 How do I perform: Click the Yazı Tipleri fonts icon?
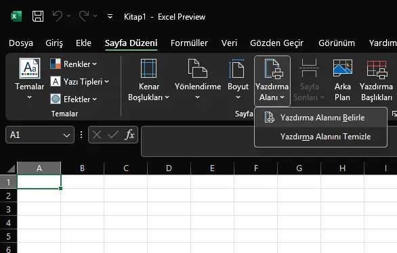(55, 81)
